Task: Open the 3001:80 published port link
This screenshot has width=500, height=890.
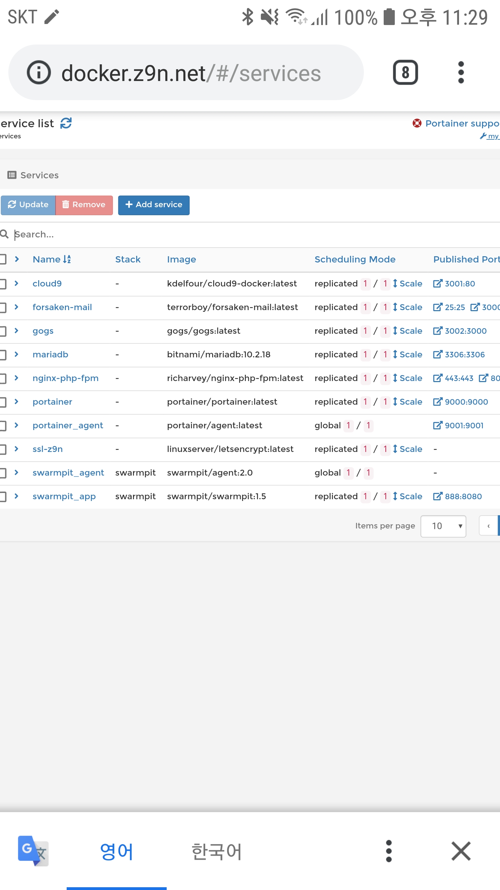Action: pyautogui.click(x=454, y=284)
